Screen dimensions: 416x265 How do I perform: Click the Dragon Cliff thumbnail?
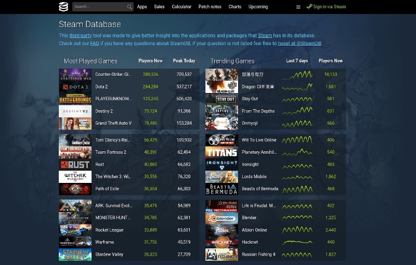(222, 87)
